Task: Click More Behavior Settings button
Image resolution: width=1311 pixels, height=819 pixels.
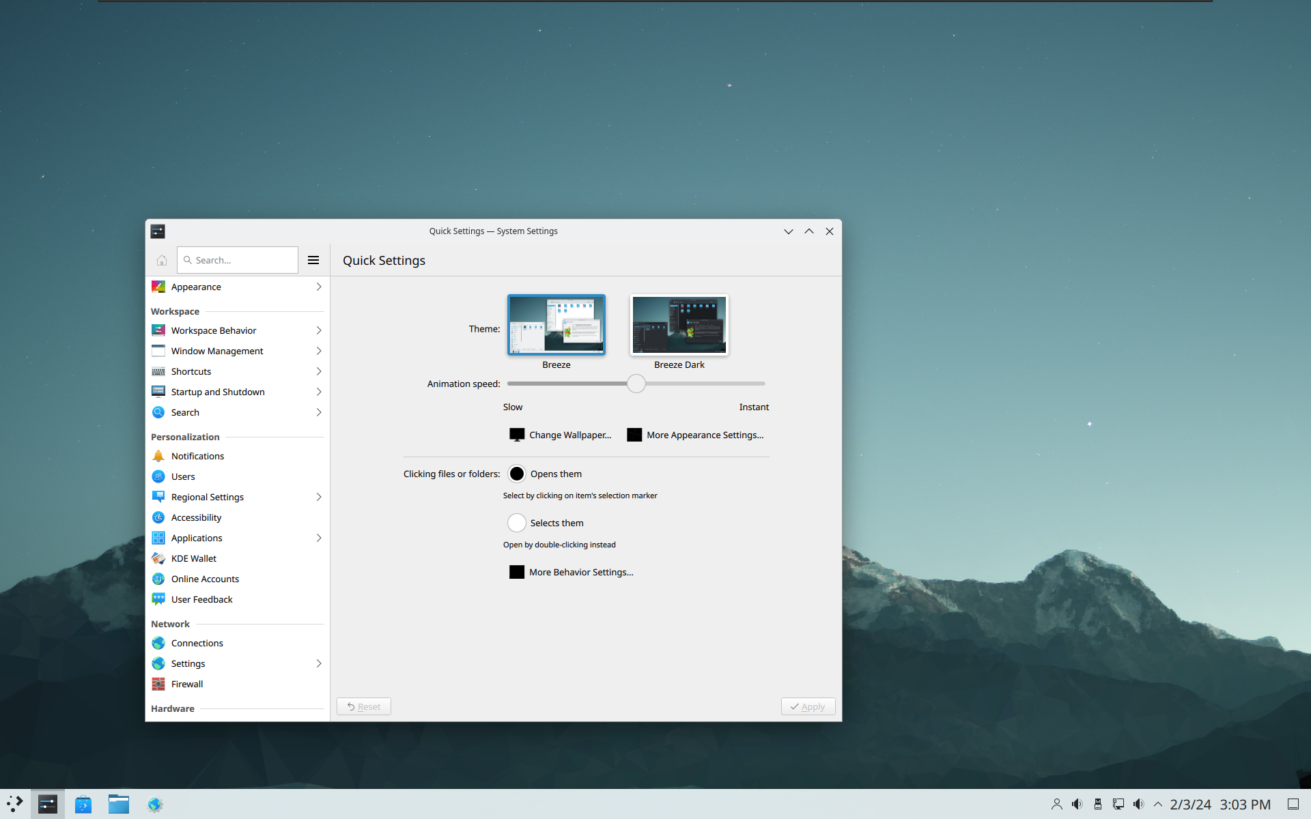Action: point(572,572)
